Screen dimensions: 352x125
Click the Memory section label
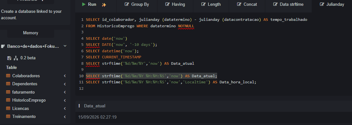point(31,33)
